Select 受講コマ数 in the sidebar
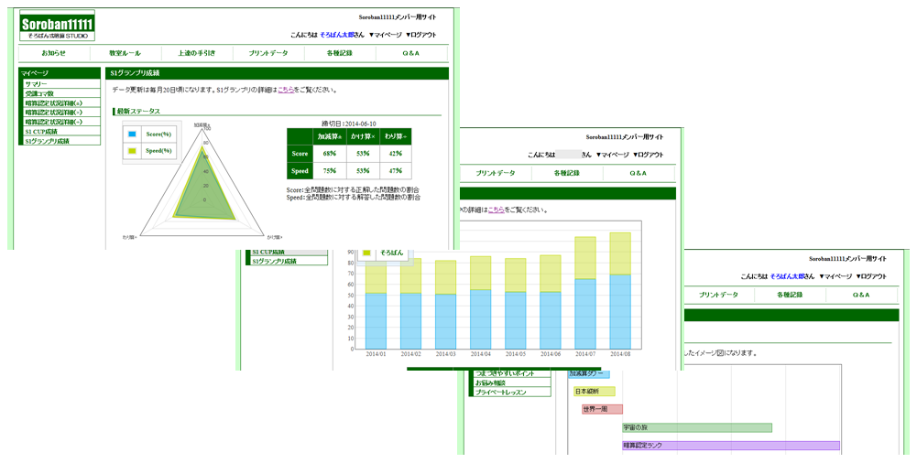Screen dimensions: 917x463 click(x=40, y=93)
